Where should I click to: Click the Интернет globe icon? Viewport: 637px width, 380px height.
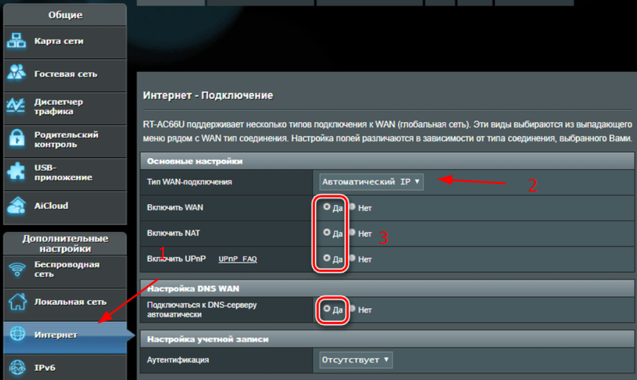click(x=17, y=334)
